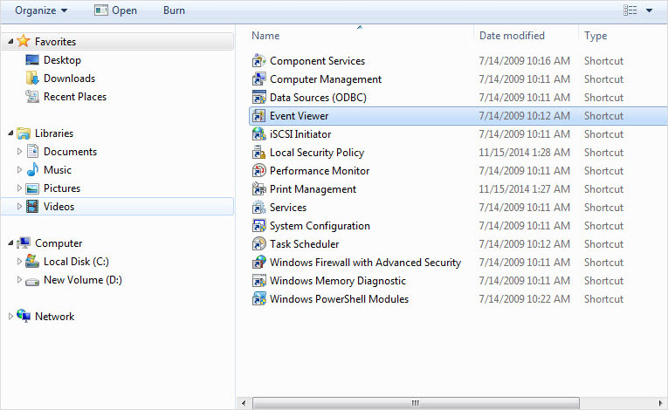Click the horizontal scrollbar left arrow
This screenshot has height=410, width=668.
244,403
